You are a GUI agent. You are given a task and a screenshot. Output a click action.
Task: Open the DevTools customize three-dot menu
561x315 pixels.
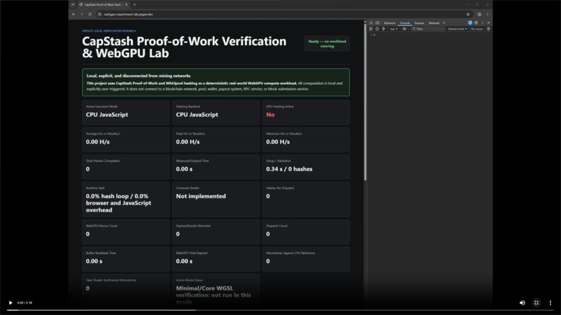[x=482, y=22]
